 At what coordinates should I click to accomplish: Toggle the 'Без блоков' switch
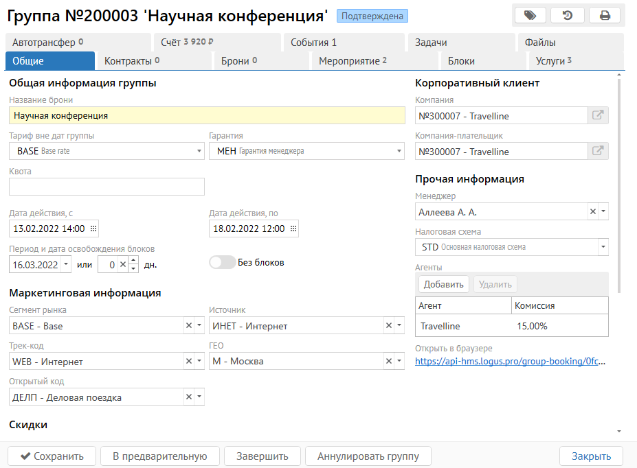pos(222,262)
